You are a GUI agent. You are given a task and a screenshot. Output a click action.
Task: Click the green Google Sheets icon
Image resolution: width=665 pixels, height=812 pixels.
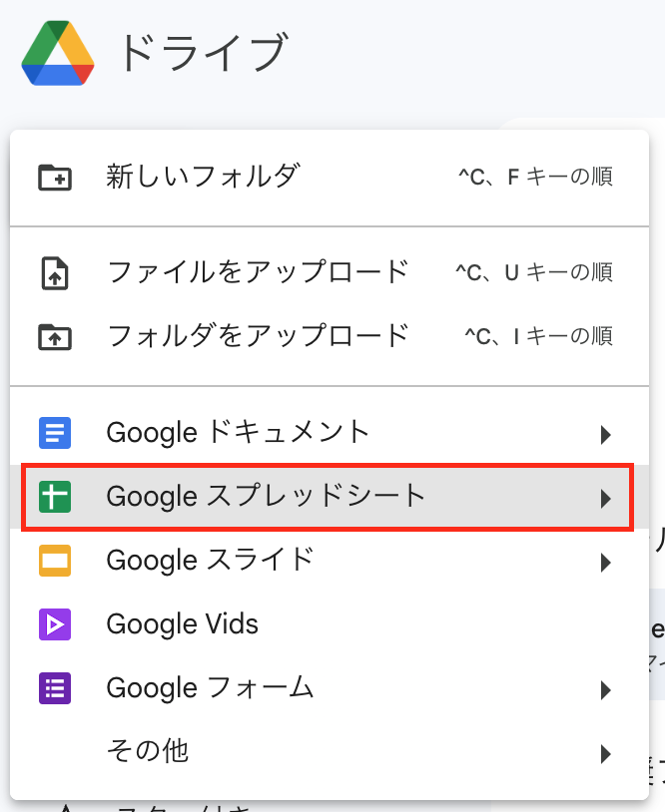54,497
